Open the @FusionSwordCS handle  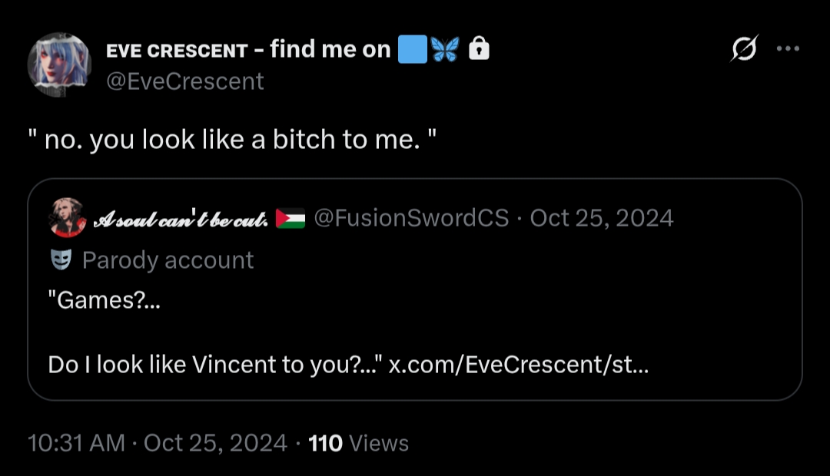click(412, 219)
